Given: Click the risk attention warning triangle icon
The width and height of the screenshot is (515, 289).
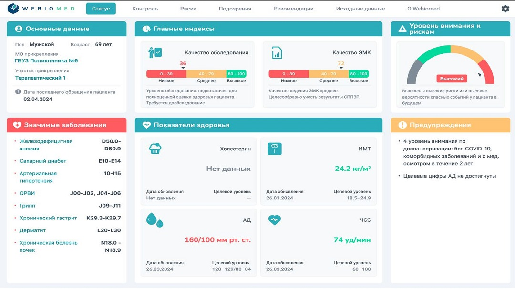Looking at the screenshot, I should coord(402,29).
